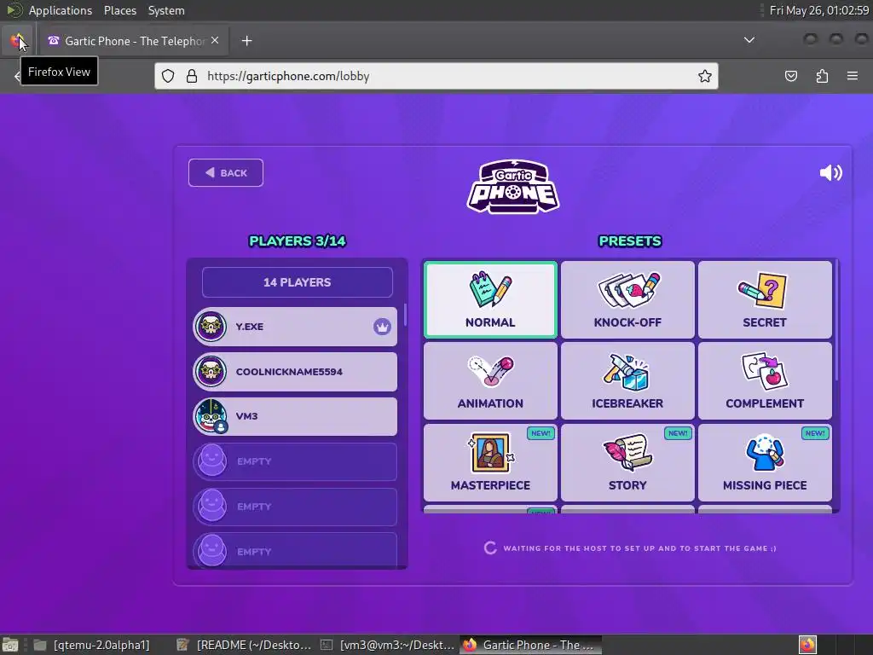Open the System menu
This screenshot has width=873, height=655.
pos(166,10)
